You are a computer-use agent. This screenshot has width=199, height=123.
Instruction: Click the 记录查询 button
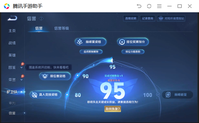click(x=148, y=18)
